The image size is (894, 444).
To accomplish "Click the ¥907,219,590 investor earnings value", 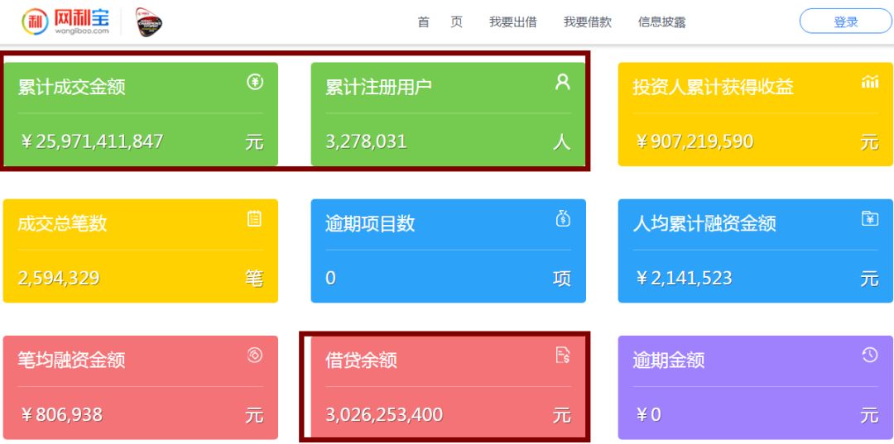I will point(694,141).
